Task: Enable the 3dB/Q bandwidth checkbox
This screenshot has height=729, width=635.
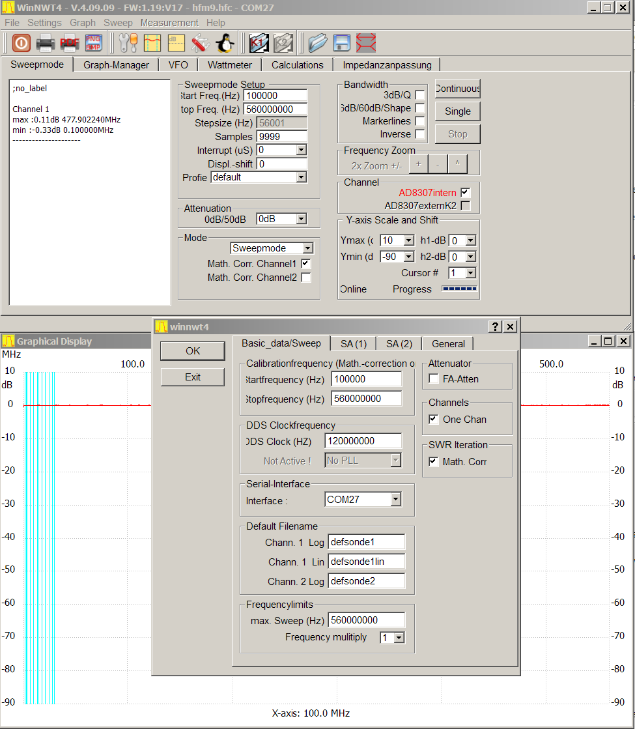Action: (x=420, y=95)
